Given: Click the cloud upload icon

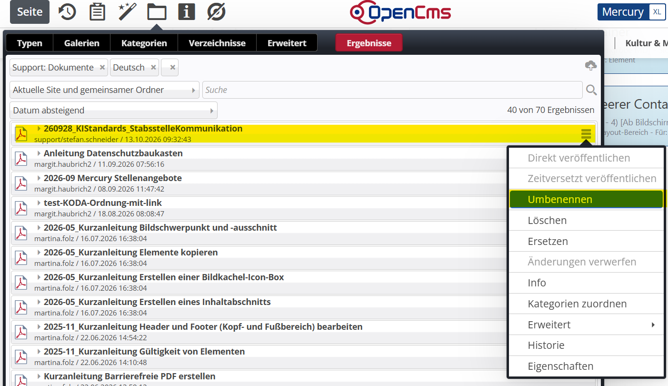Looking at the screenshot, I should (x=591, y=66).
